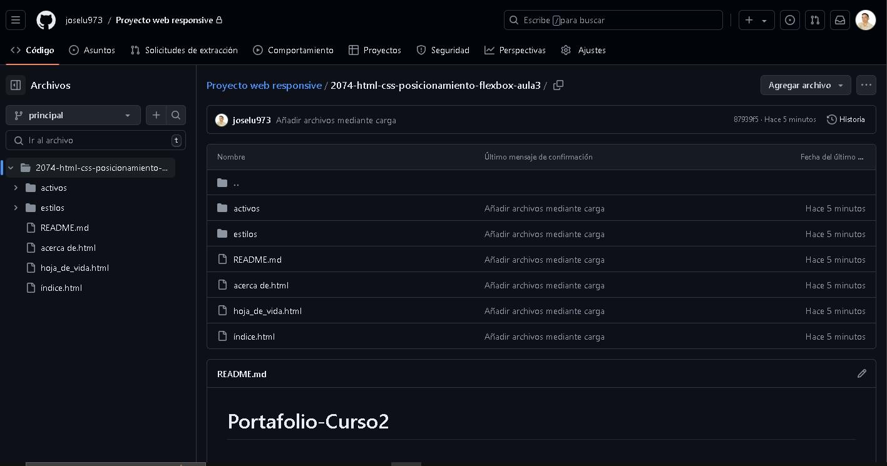Edit README.md with the pencil icon

tap(862, 373)
